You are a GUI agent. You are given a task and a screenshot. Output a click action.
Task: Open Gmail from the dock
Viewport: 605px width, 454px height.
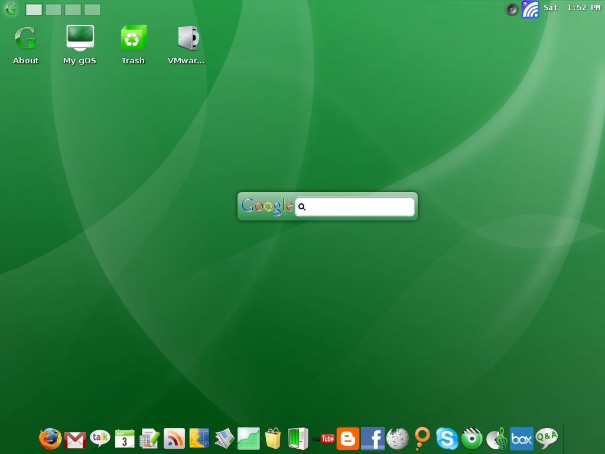click(x=75, y=439)
